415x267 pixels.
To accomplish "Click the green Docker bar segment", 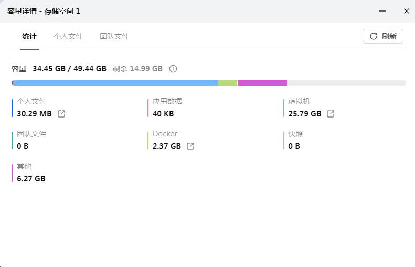I will pyautogui.click(x=228, y=83).
